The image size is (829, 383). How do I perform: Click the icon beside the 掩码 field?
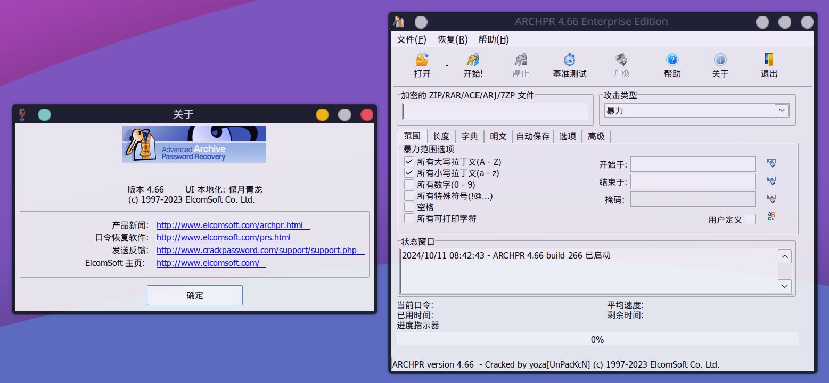tap(771, 199)
